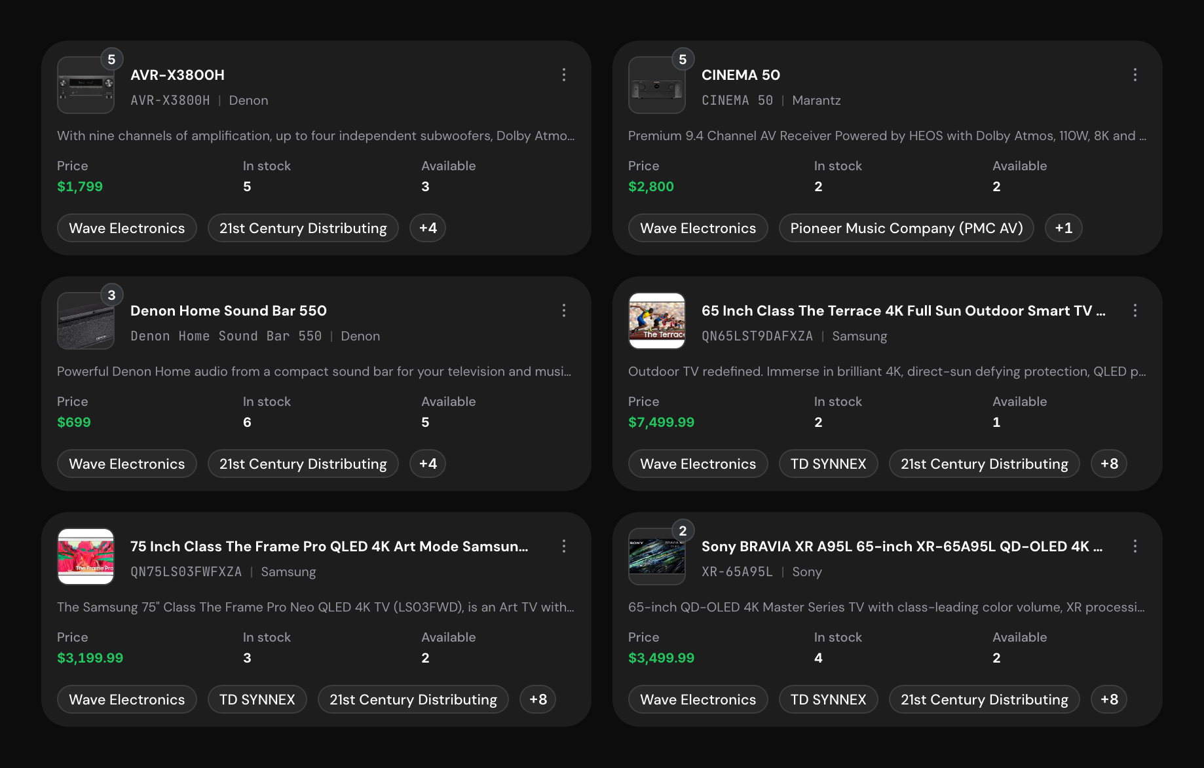This screenshot has height=768, width=1204.
Task: Open the 75 Inch Frame Pro product title
Action: pos(329,546)
